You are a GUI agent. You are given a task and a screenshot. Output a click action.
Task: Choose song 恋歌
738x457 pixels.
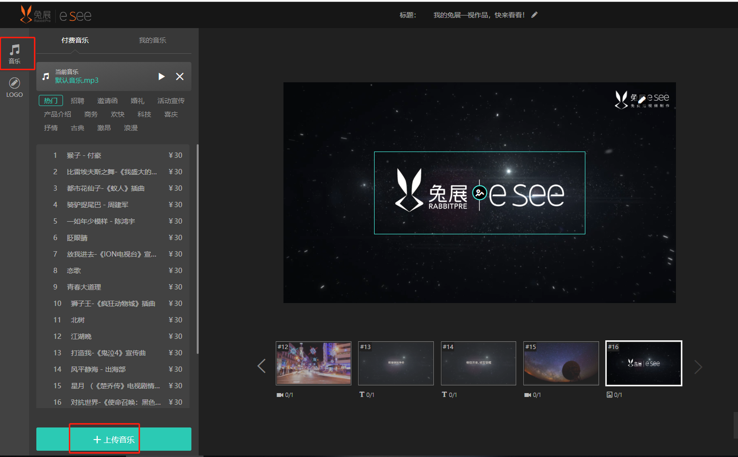click(113, 271)
